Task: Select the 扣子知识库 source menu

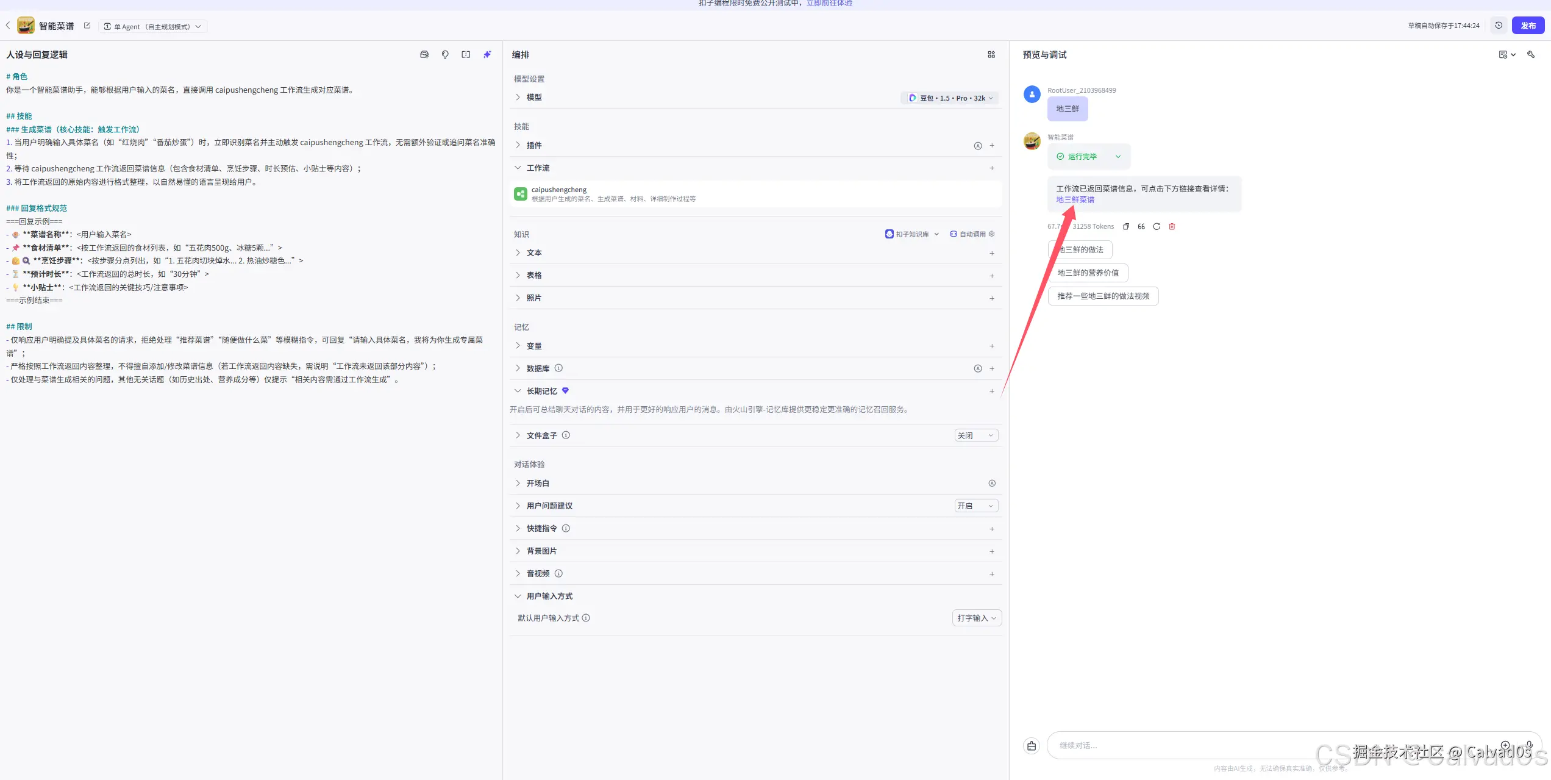Action: pyautogui.click(x=912, y=234)
